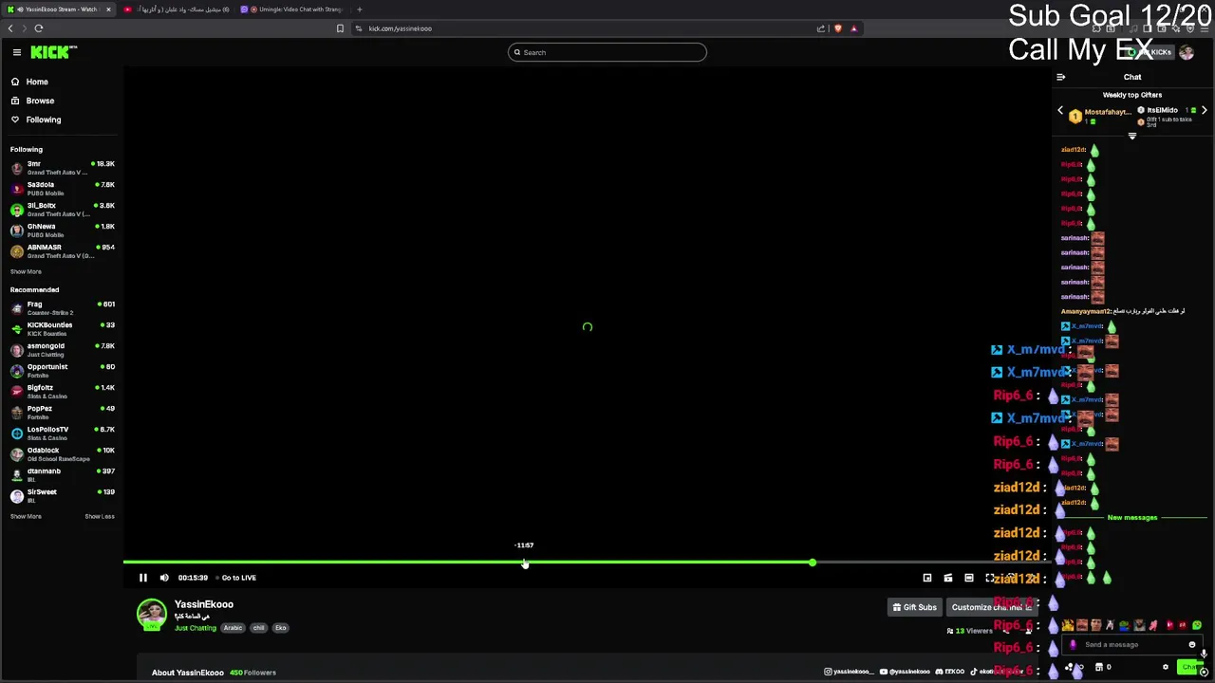Open SirSweet recommended channel

pos(62,496)
